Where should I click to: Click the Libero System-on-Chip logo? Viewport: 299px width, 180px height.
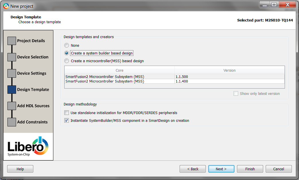coord(28,146)
